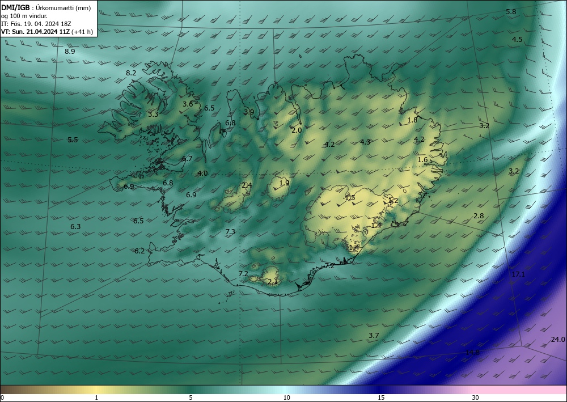Viewport: 567px width, 402px height.
Task: Pick the pale yellow segment of the color bar
Action: (96, 390)
